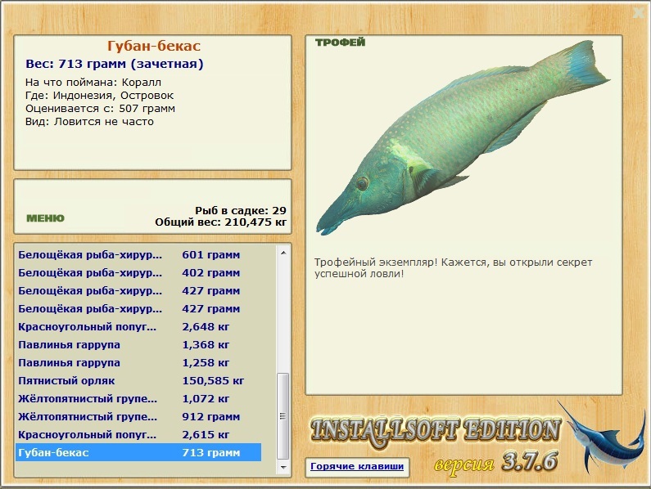Select Павлинья гаррупа 1,368 кг entry

(138, 344)
